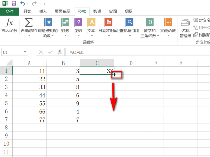210x157 pixels.
Task: Select column C header
Action: (x=97, y=63)
